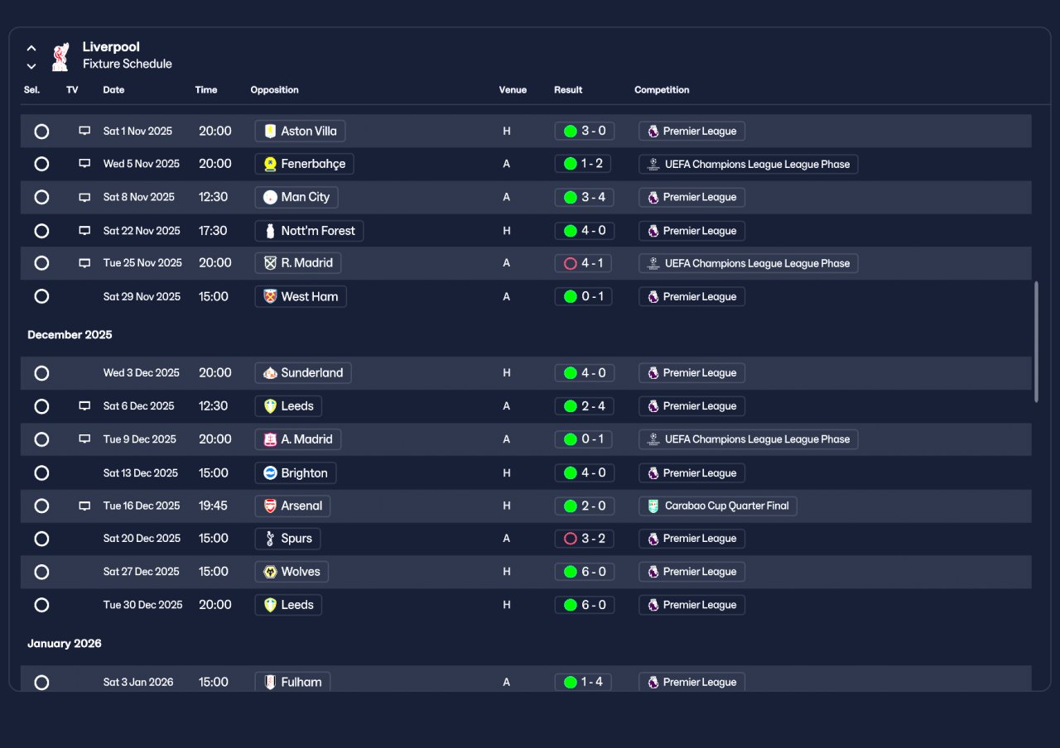Select the Brighton fixture radio button
Viewport: 1060px width, 748px height.
[x=41, y=473]
